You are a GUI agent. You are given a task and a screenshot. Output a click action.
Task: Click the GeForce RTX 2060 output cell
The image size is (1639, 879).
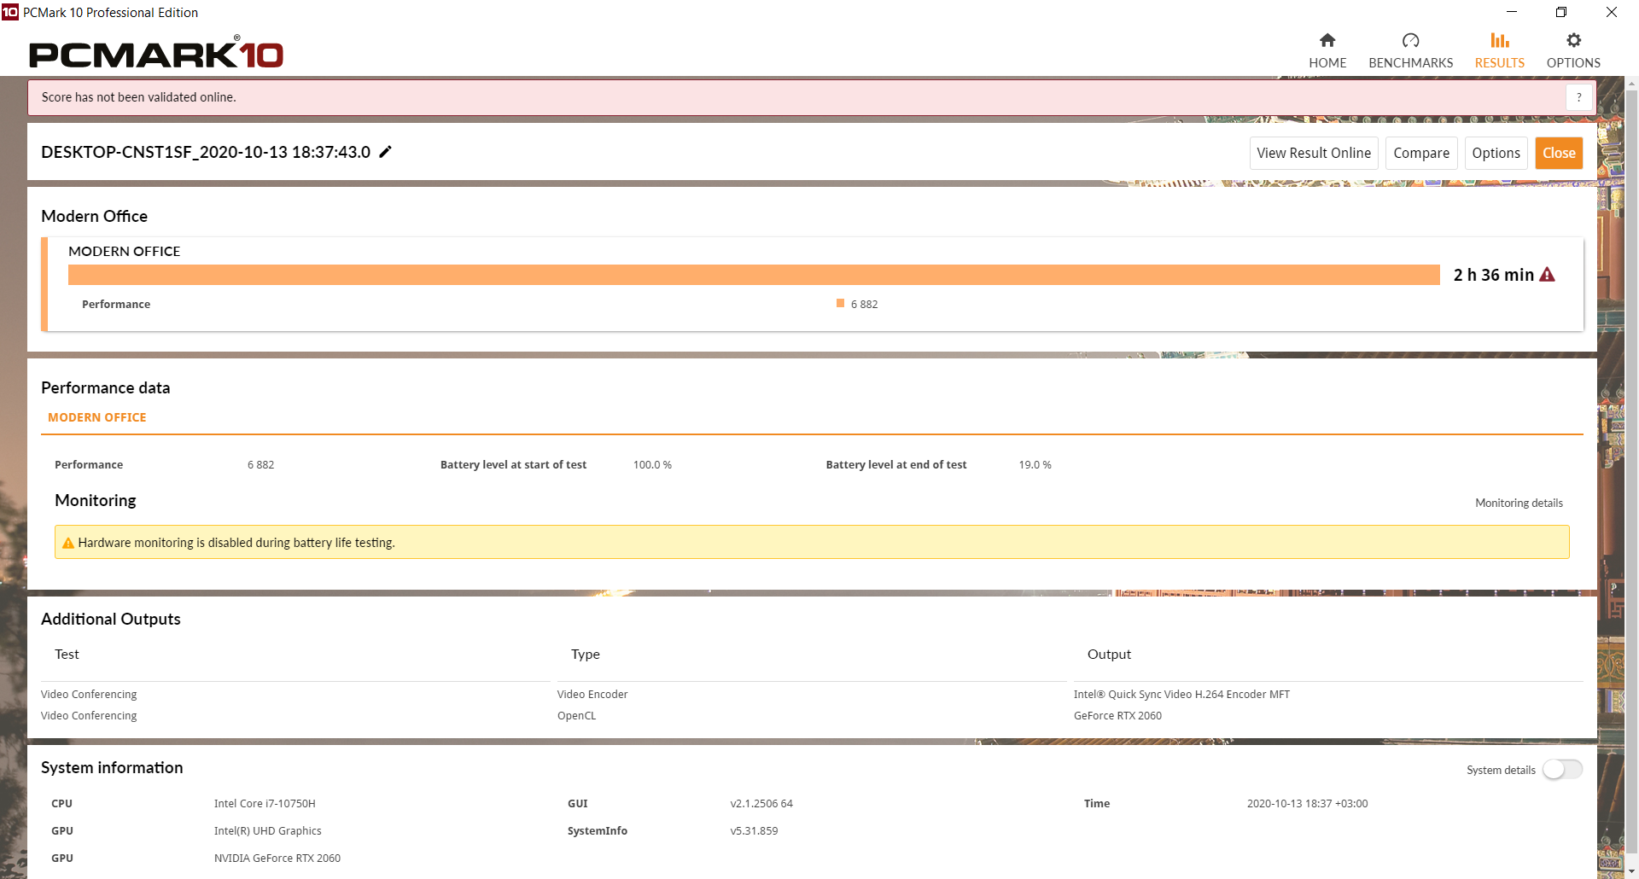point(1117,716)
